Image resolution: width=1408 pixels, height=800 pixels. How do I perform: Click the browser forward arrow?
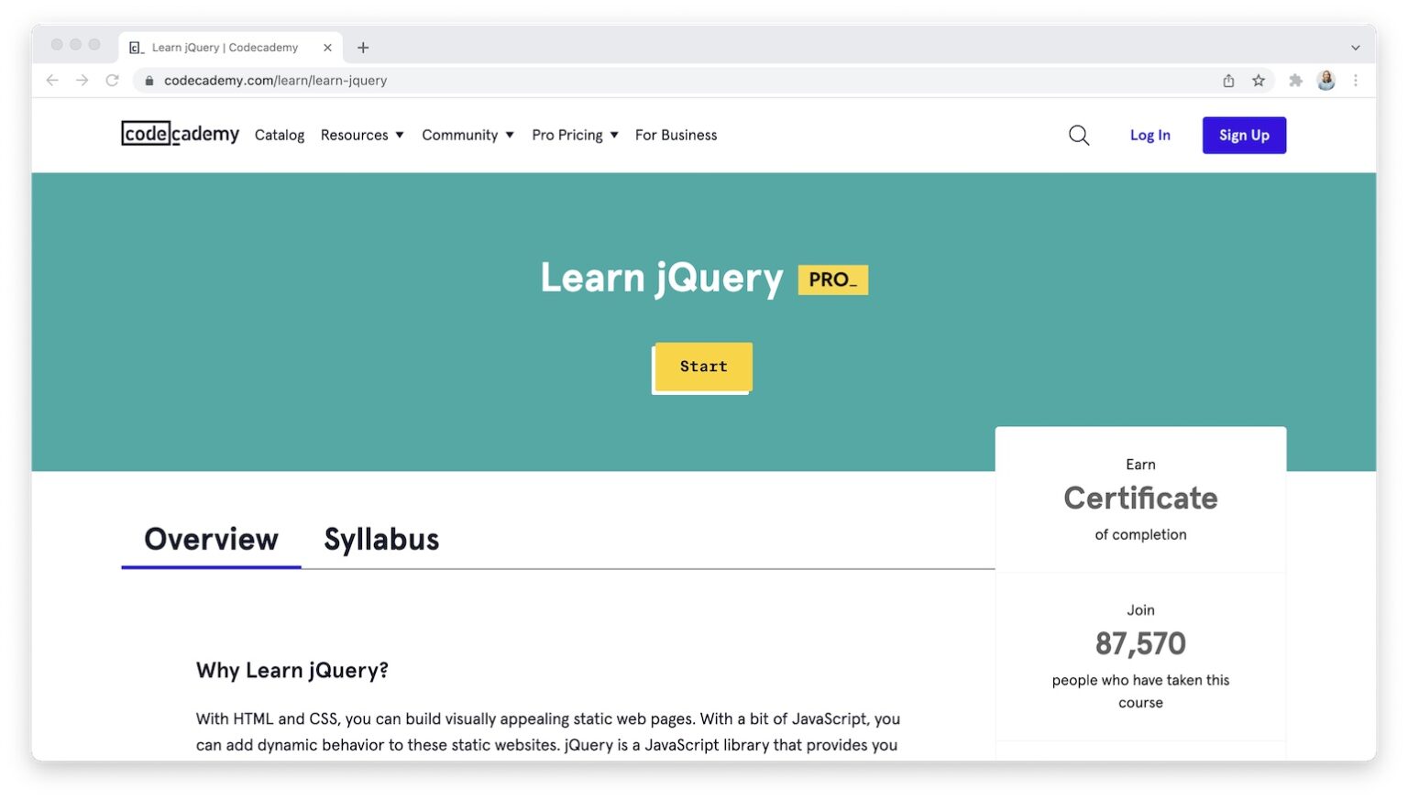[82, 80]
